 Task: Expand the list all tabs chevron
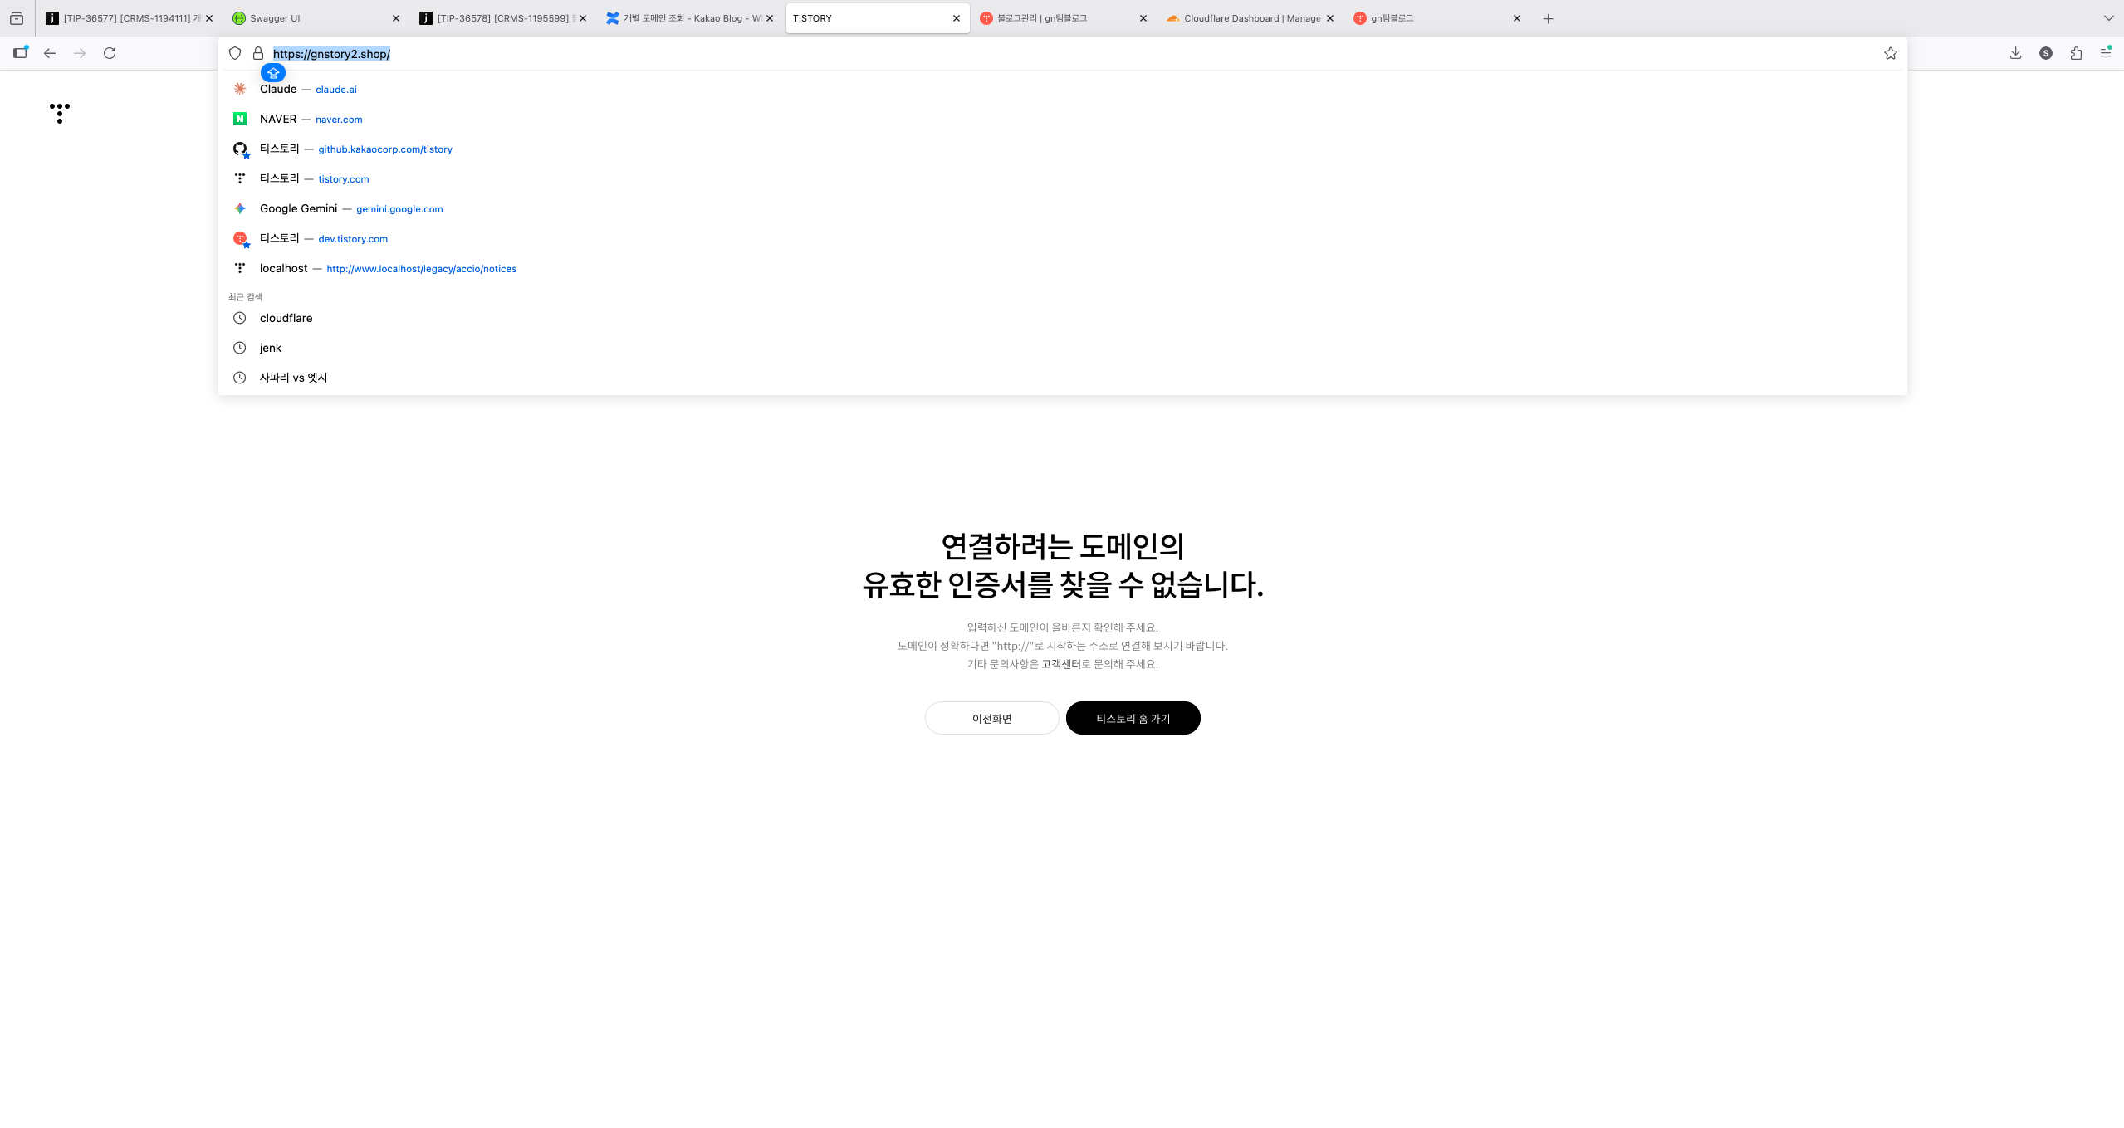click(2108, 18)
